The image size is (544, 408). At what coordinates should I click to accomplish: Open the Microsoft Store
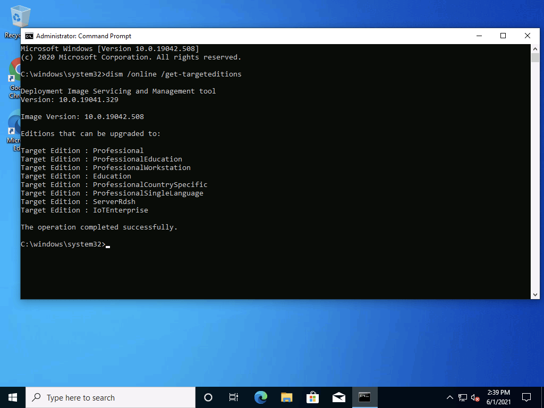point(312,397)
